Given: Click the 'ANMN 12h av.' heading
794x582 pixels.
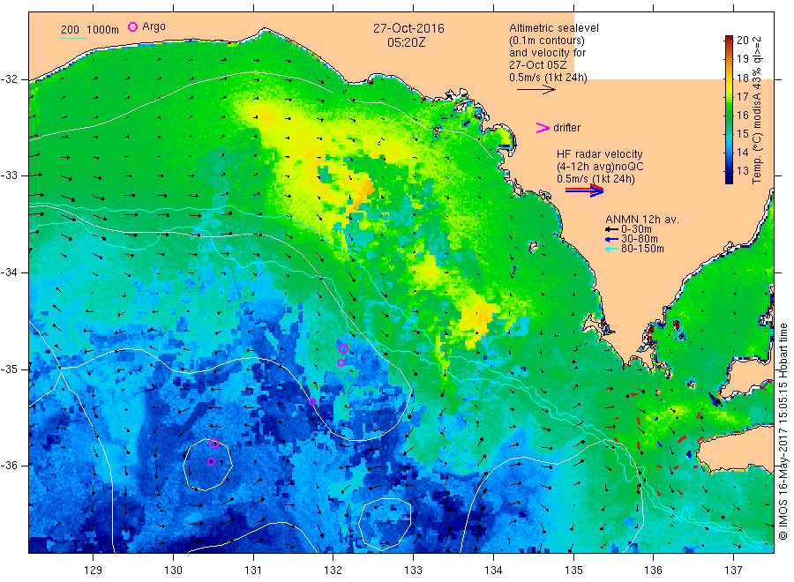Looking at the screenshot, I should [x=642, y=220].
